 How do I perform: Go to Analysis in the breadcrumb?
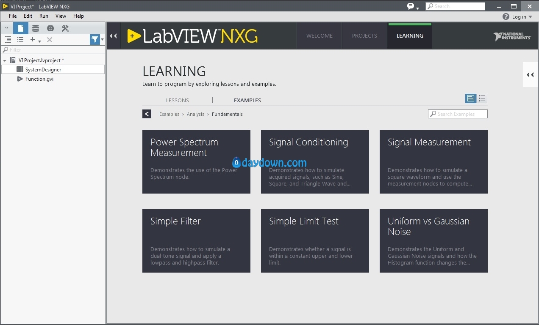click(195, 114)
